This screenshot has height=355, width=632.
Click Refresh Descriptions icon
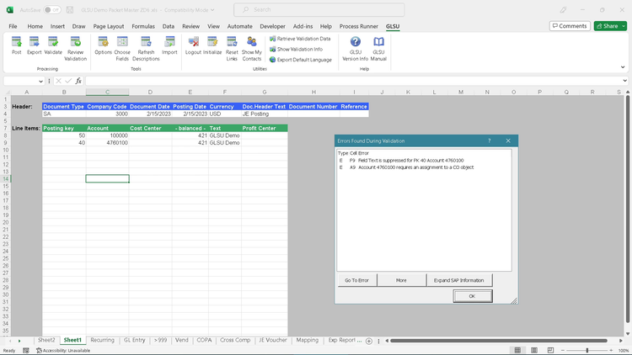(x=146, y=48)
